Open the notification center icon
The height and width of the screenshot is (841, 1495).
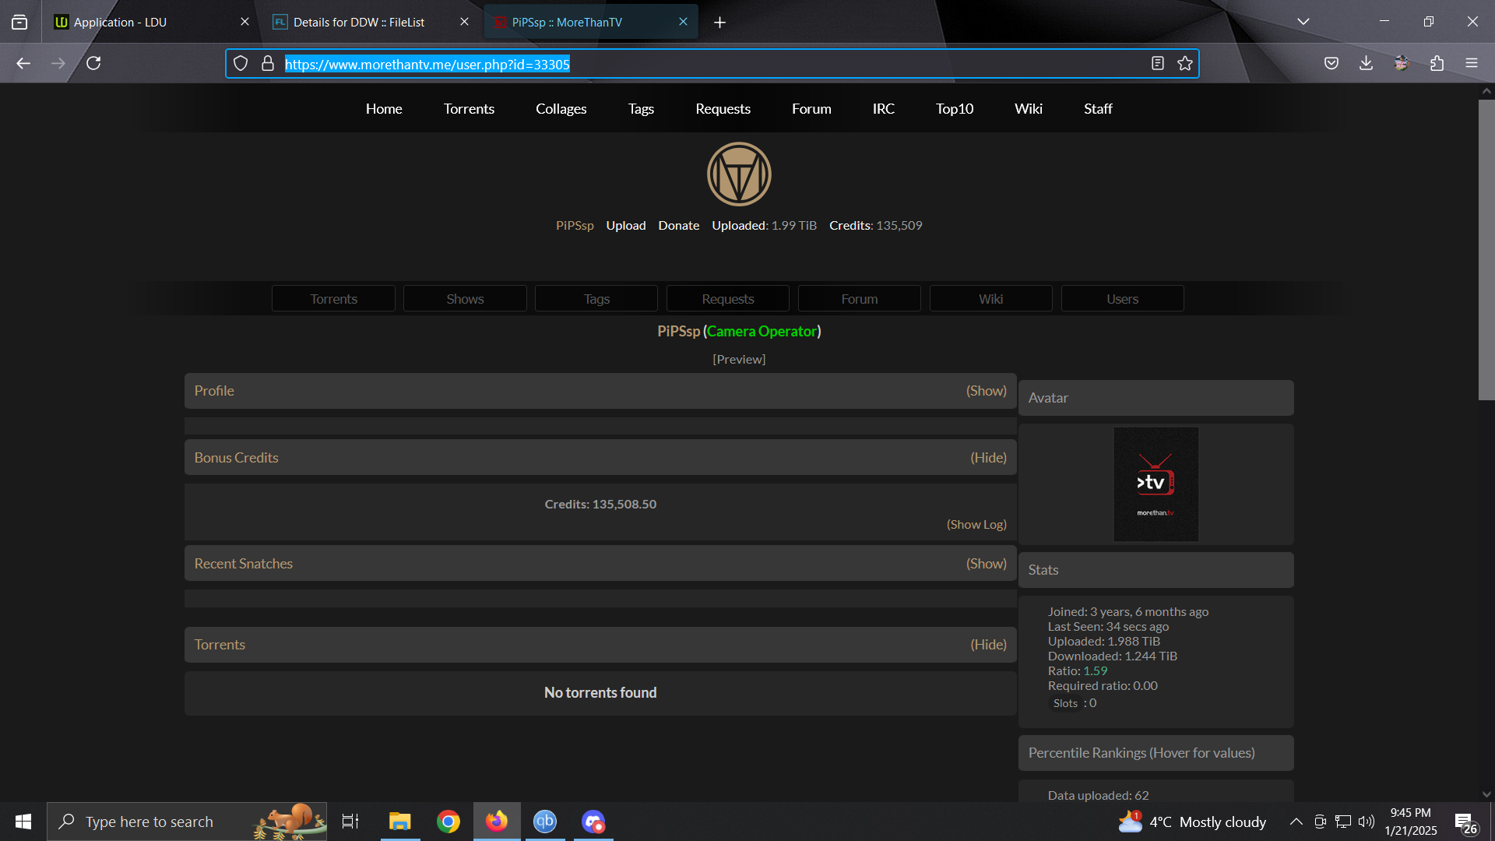(1464, 822)
